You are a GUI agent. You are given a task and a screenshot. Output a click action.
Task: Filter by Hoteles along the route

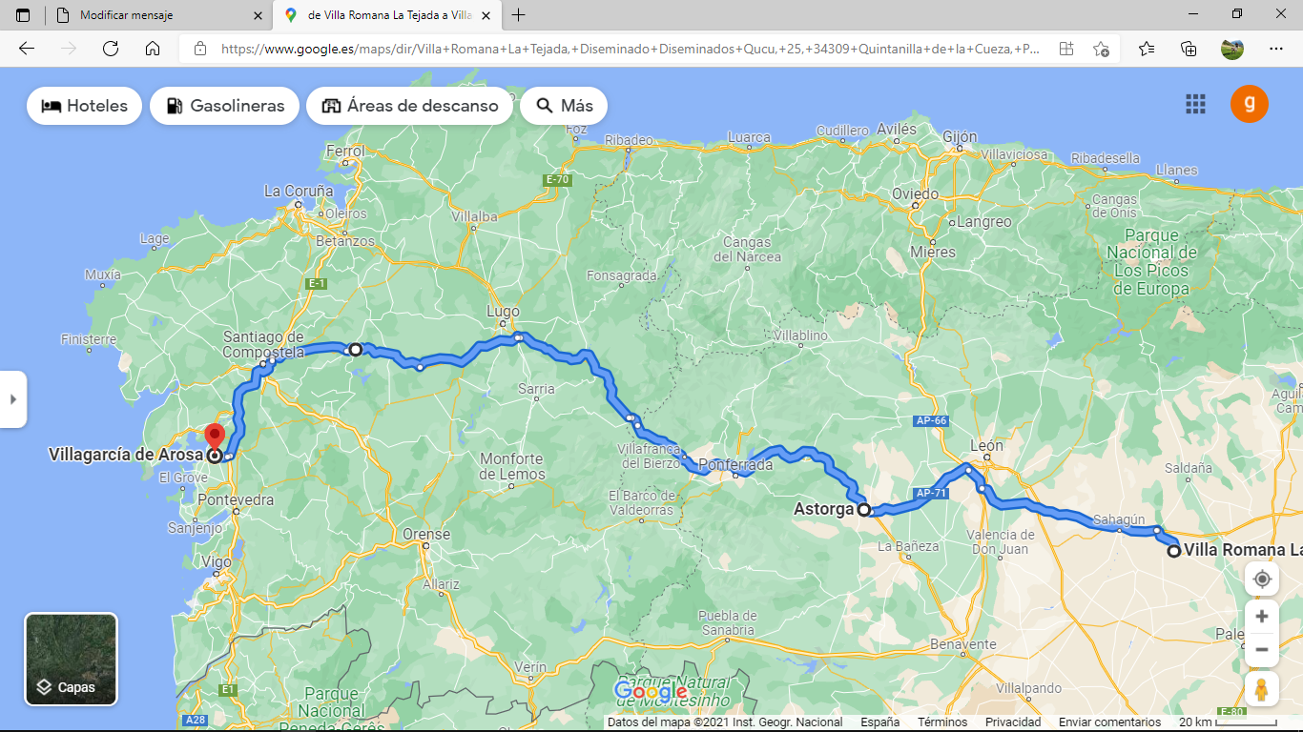coord(84,106)
